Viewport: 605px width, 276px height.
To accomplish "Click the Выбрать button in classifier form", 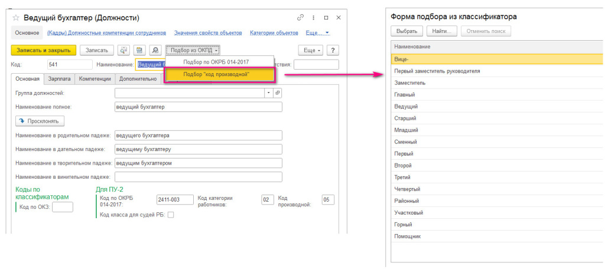I will [406, 31].
